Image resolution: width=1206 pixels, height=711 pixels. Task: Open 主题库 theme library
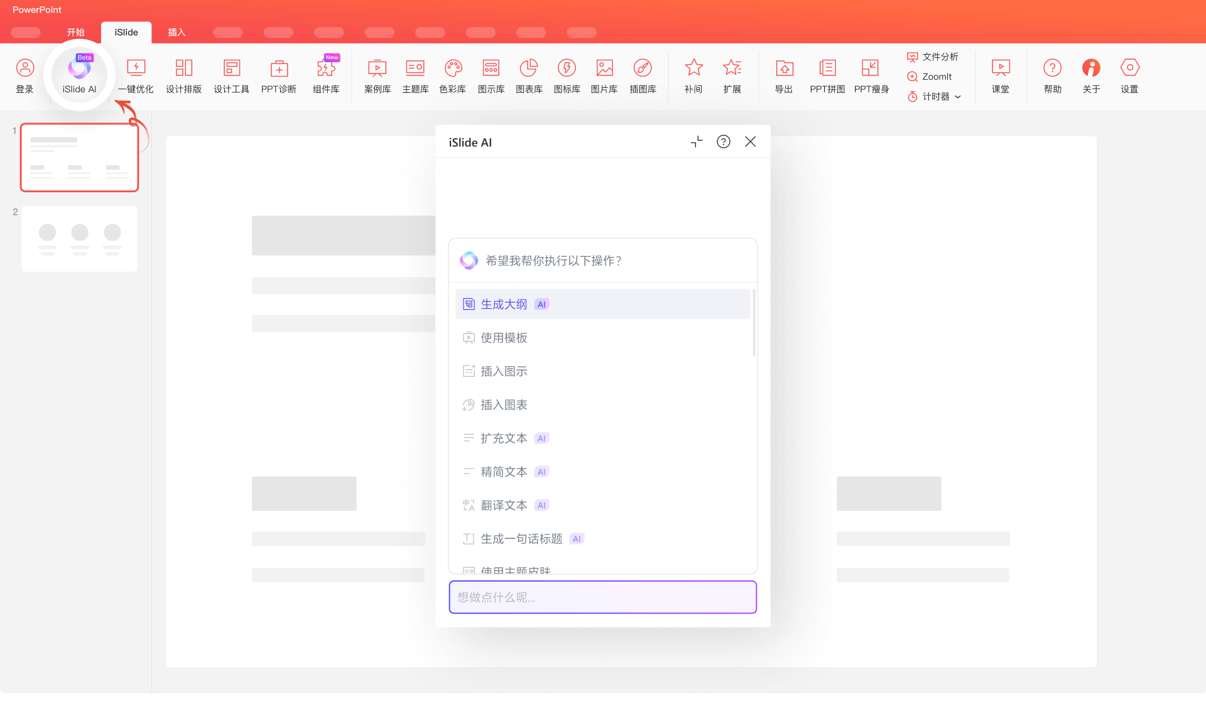click(415, 75)
